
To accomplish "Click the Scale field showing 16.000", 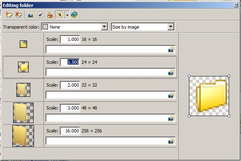I will pos(70,131).
